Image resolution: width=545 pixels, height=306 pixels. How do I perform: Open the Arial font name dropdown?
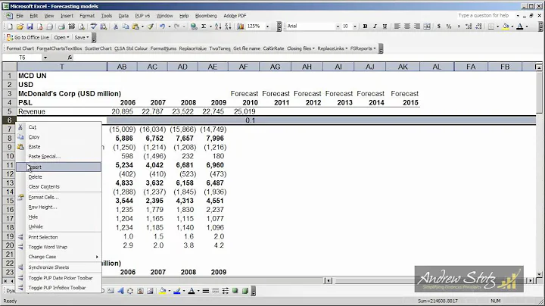click(338, 27)
